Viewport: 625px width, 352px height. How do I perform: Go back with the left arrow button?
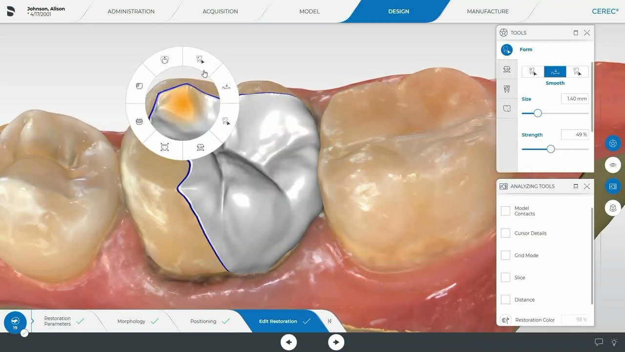pyautogui.click(x=289, y=342)
